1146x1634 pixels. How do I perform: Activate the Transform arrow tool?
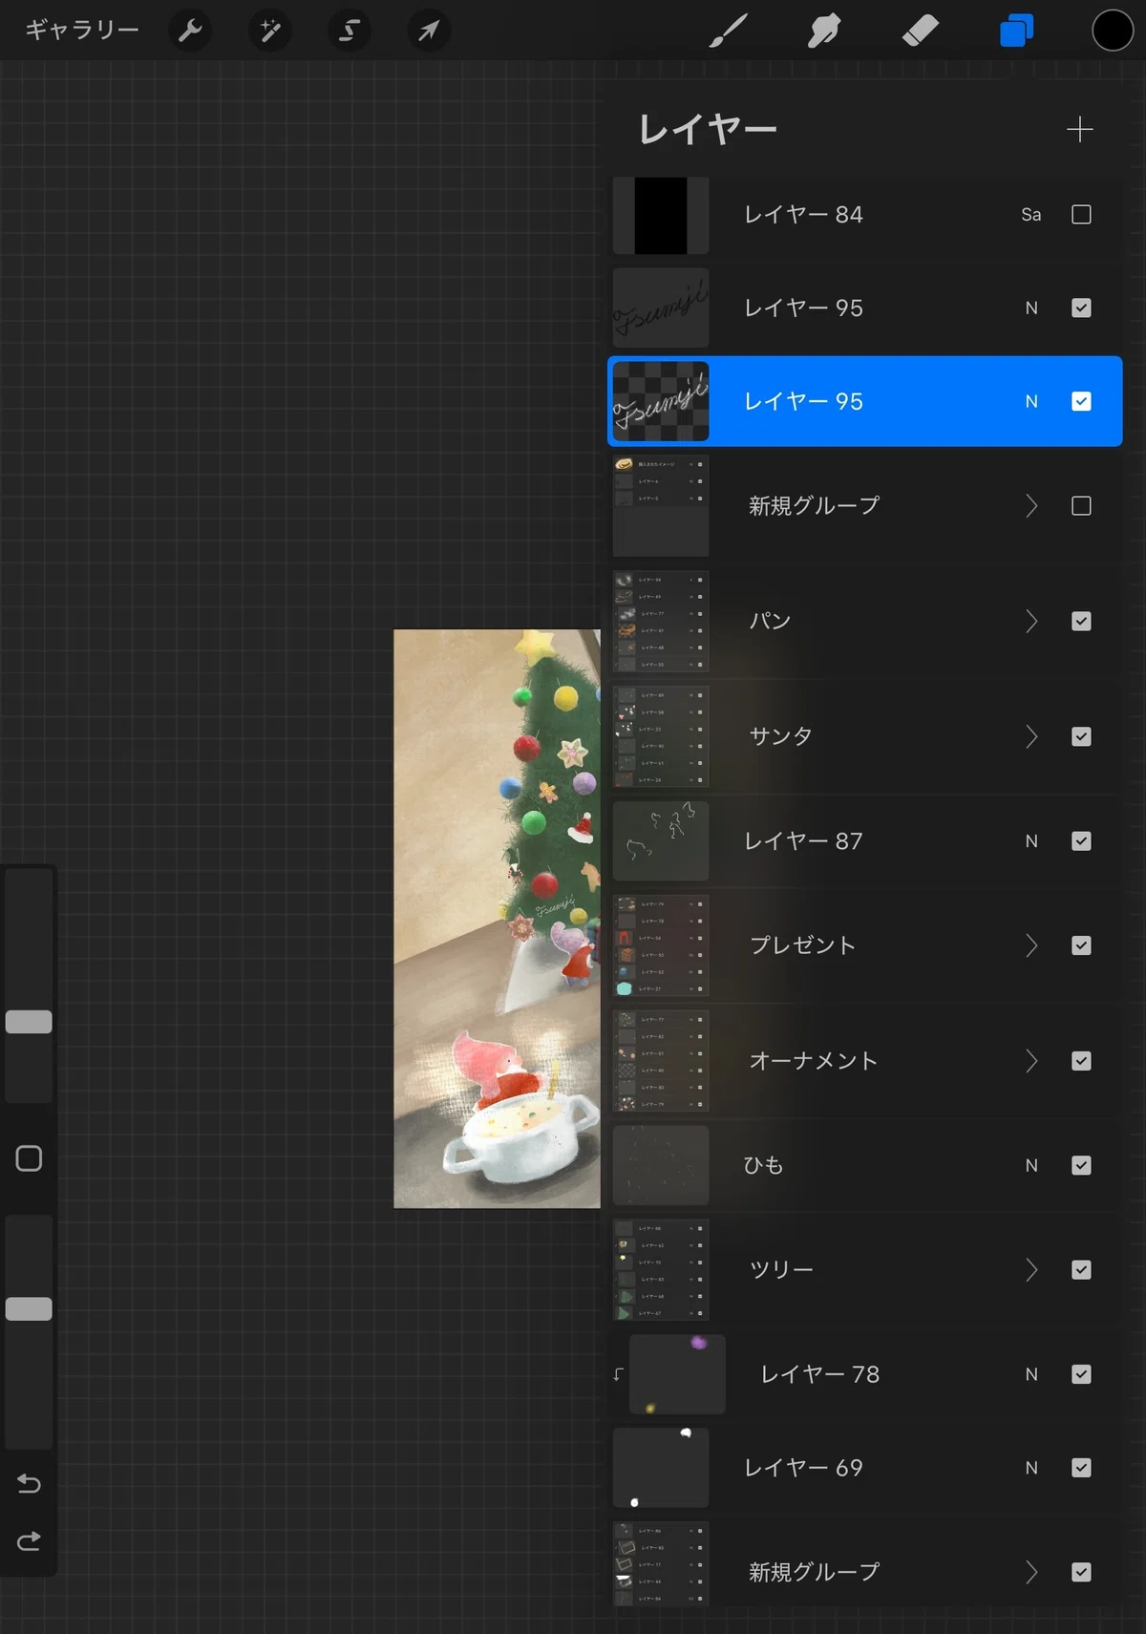pos(429,31)
